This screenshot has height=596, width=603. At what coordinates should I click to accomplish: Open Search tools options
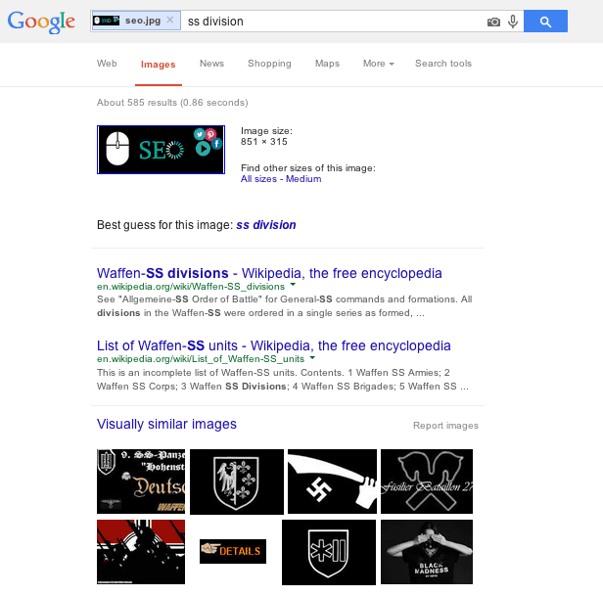[443, 64]
